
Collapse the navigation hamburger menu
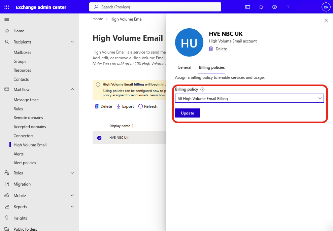pos(7,20)
